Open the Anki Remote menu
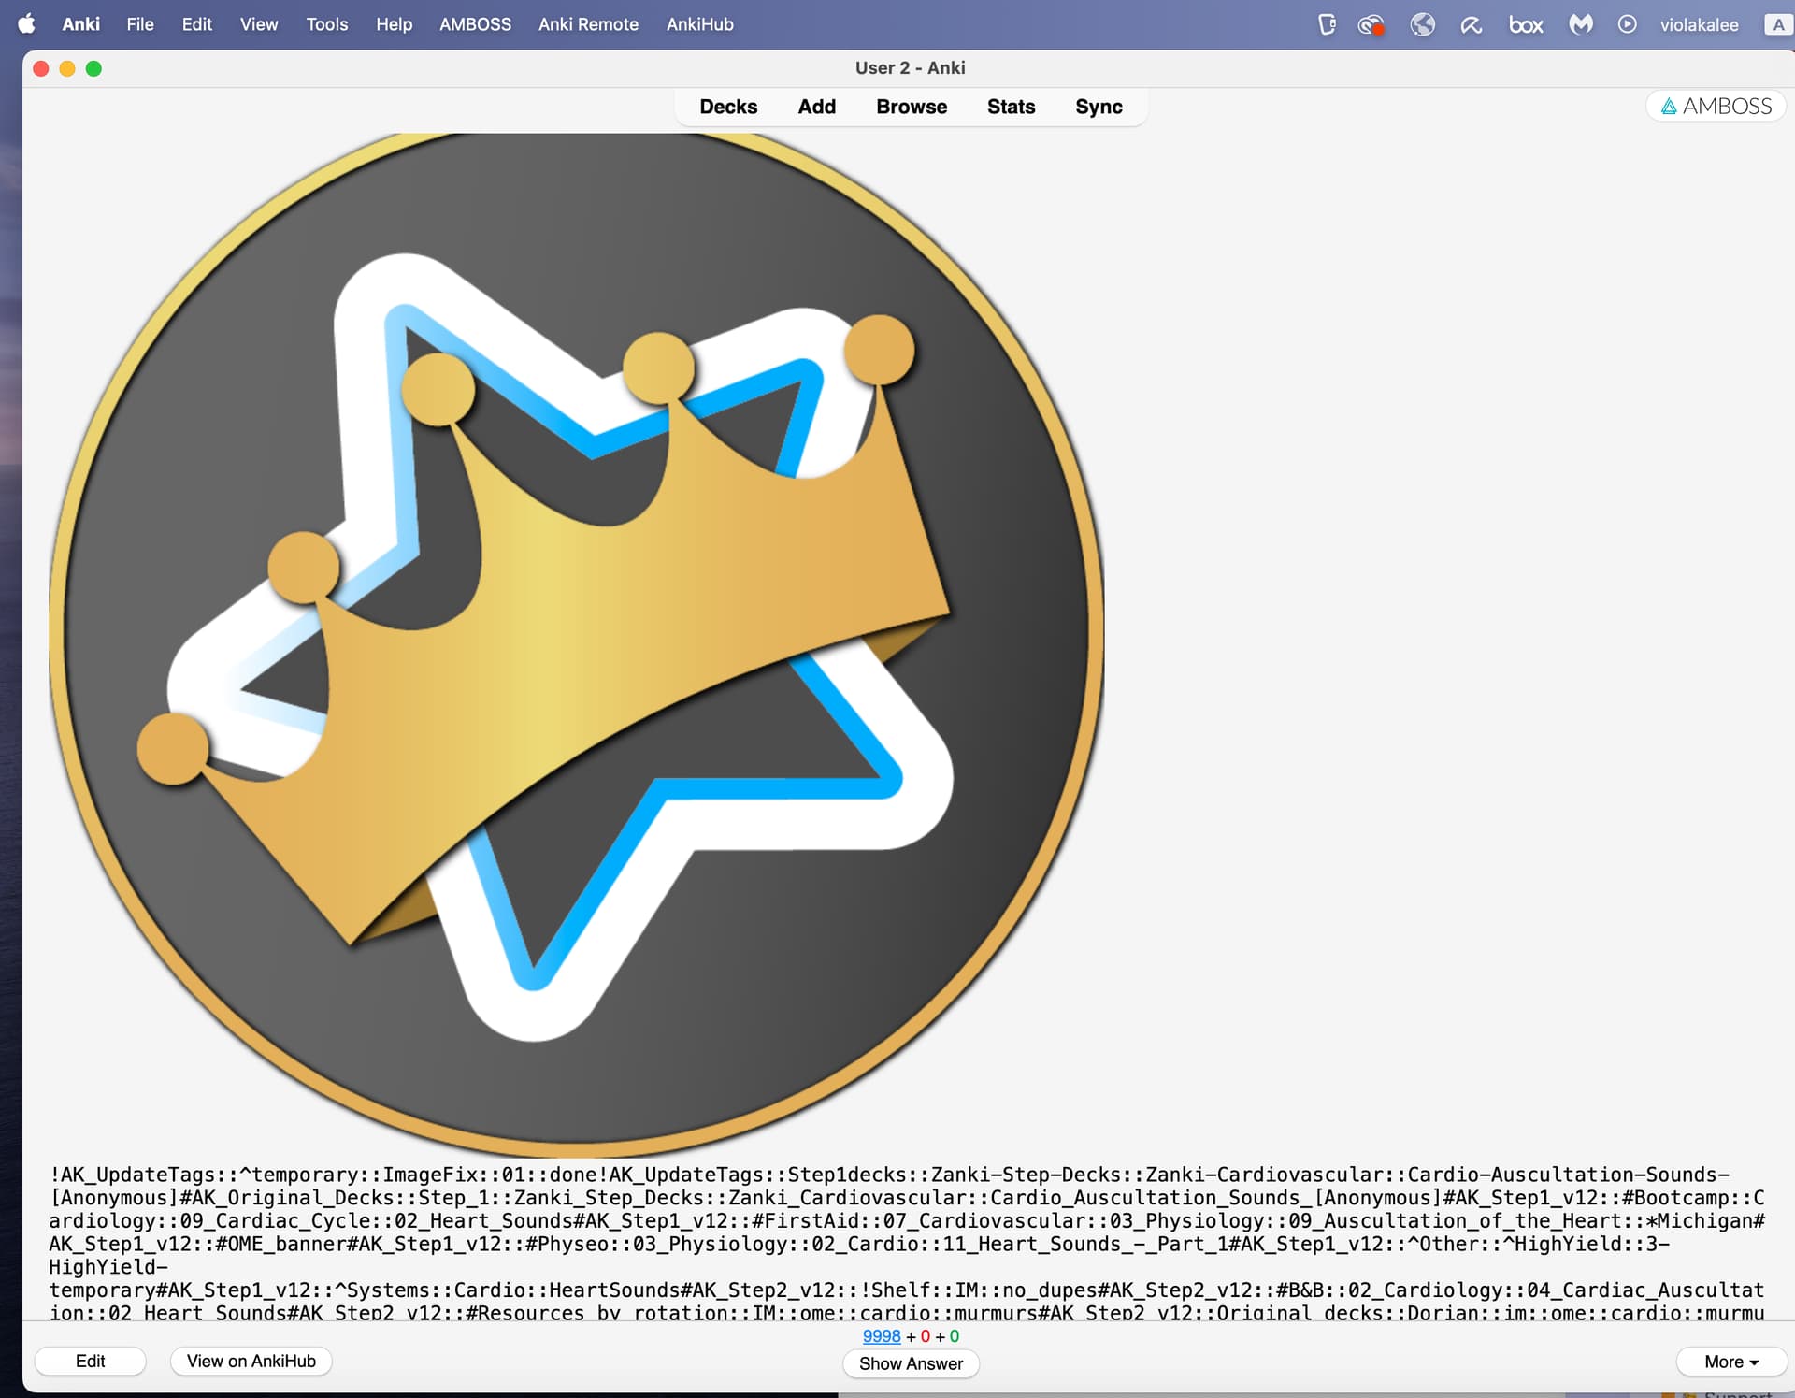The width and height of the screenshot is (1795, 1398). [x=588, y=24]
